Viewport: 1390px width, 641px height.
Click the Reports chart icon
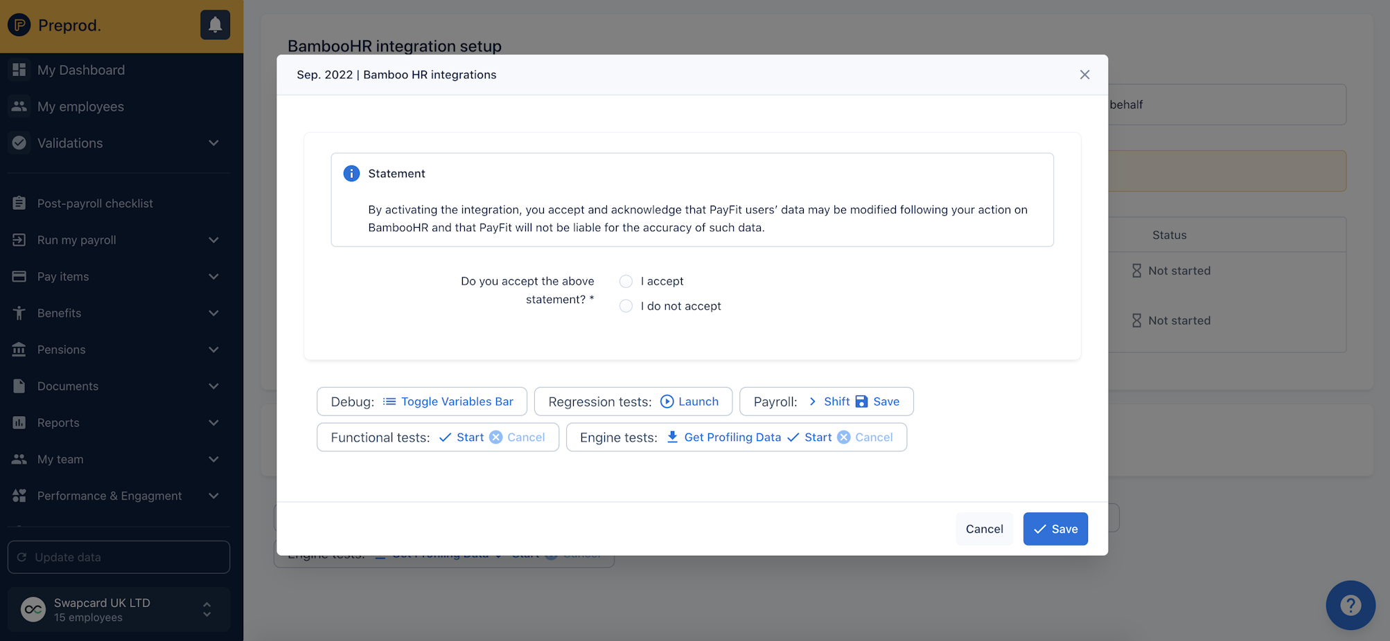pyautogui.click(x=19, y=423)
